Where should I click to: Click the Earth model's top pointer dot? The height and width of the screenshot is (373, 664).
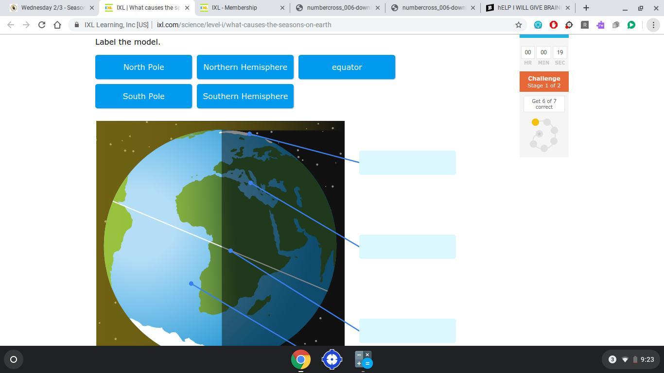coord(249,134)
